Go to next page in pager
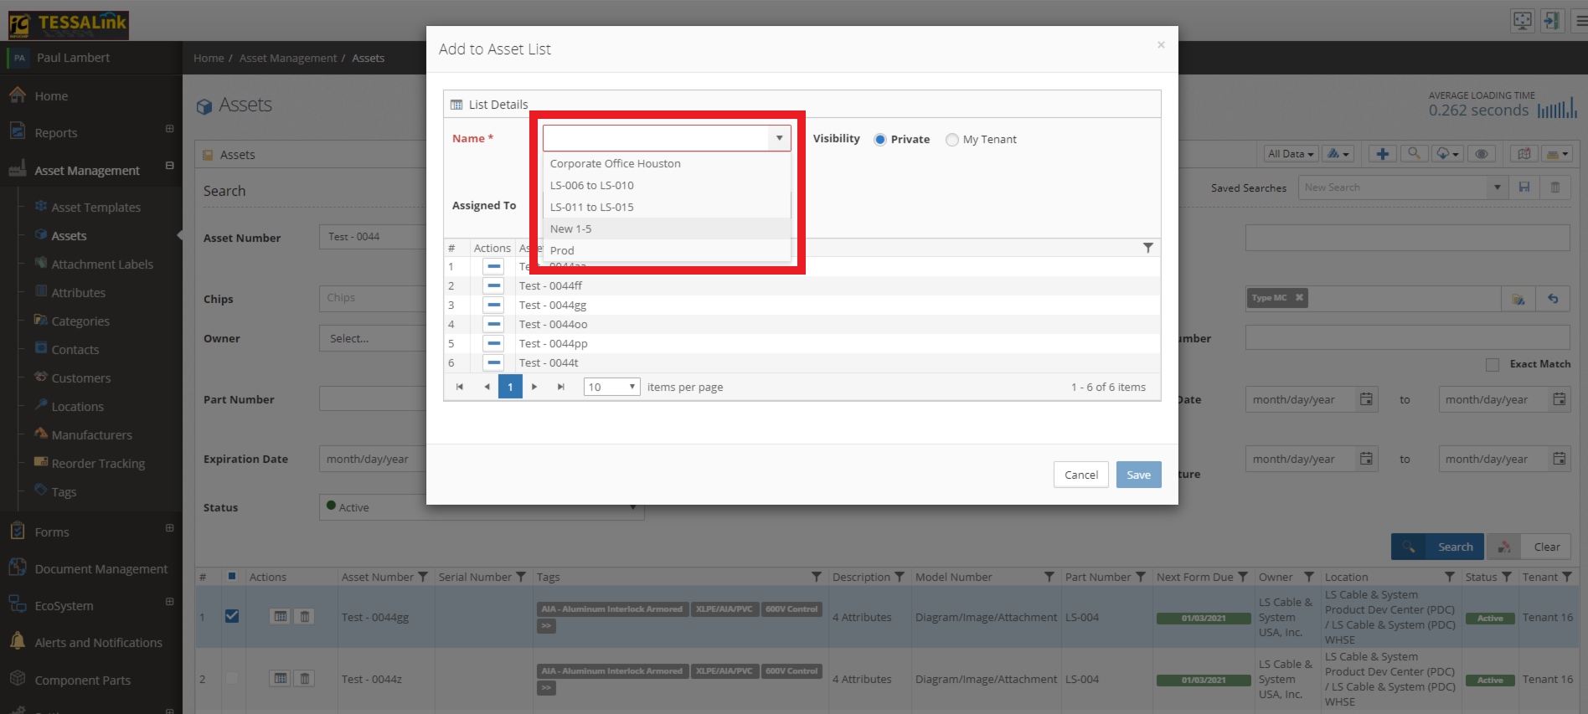This screenshot has width=1588, height=714. pos(534,387)
